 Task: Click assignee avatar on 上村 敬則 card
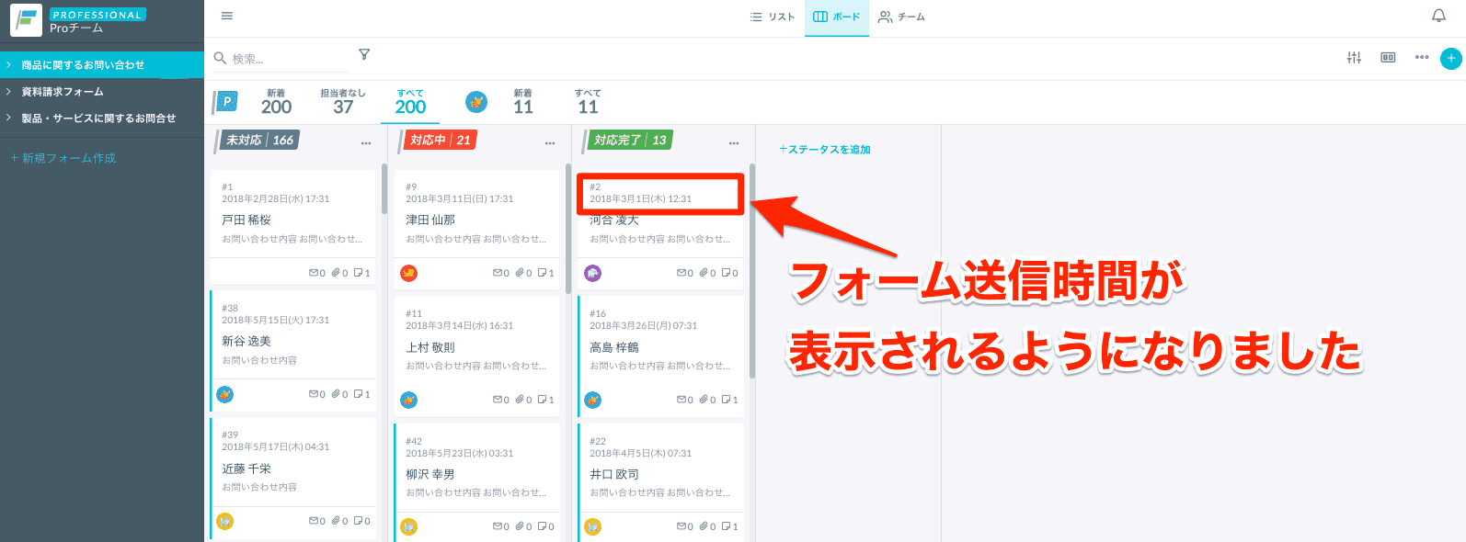[409, 400]
